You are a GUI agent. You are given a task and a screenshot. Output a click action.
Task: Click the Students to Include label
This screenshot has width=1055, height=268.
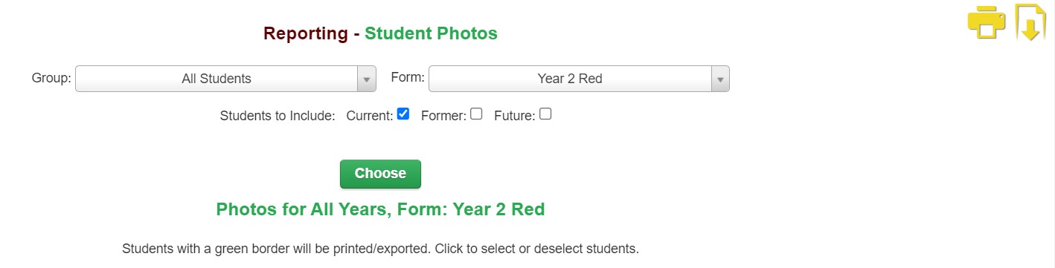coord(278,116)
